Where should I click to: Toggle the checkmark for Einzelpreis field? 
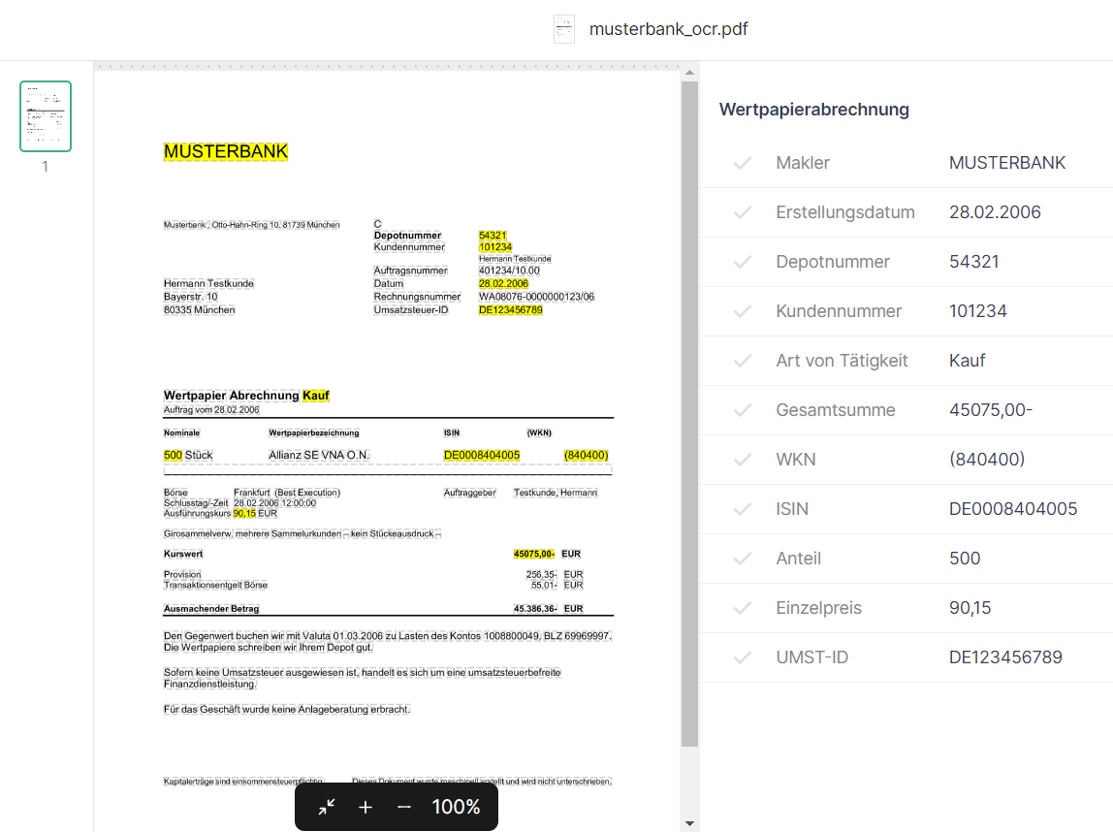(x=743, y=608)
